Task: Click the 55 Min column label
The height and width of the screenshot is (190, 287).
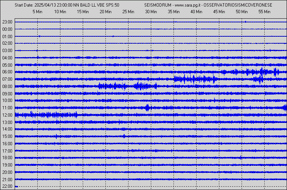Action: (264, 12)
